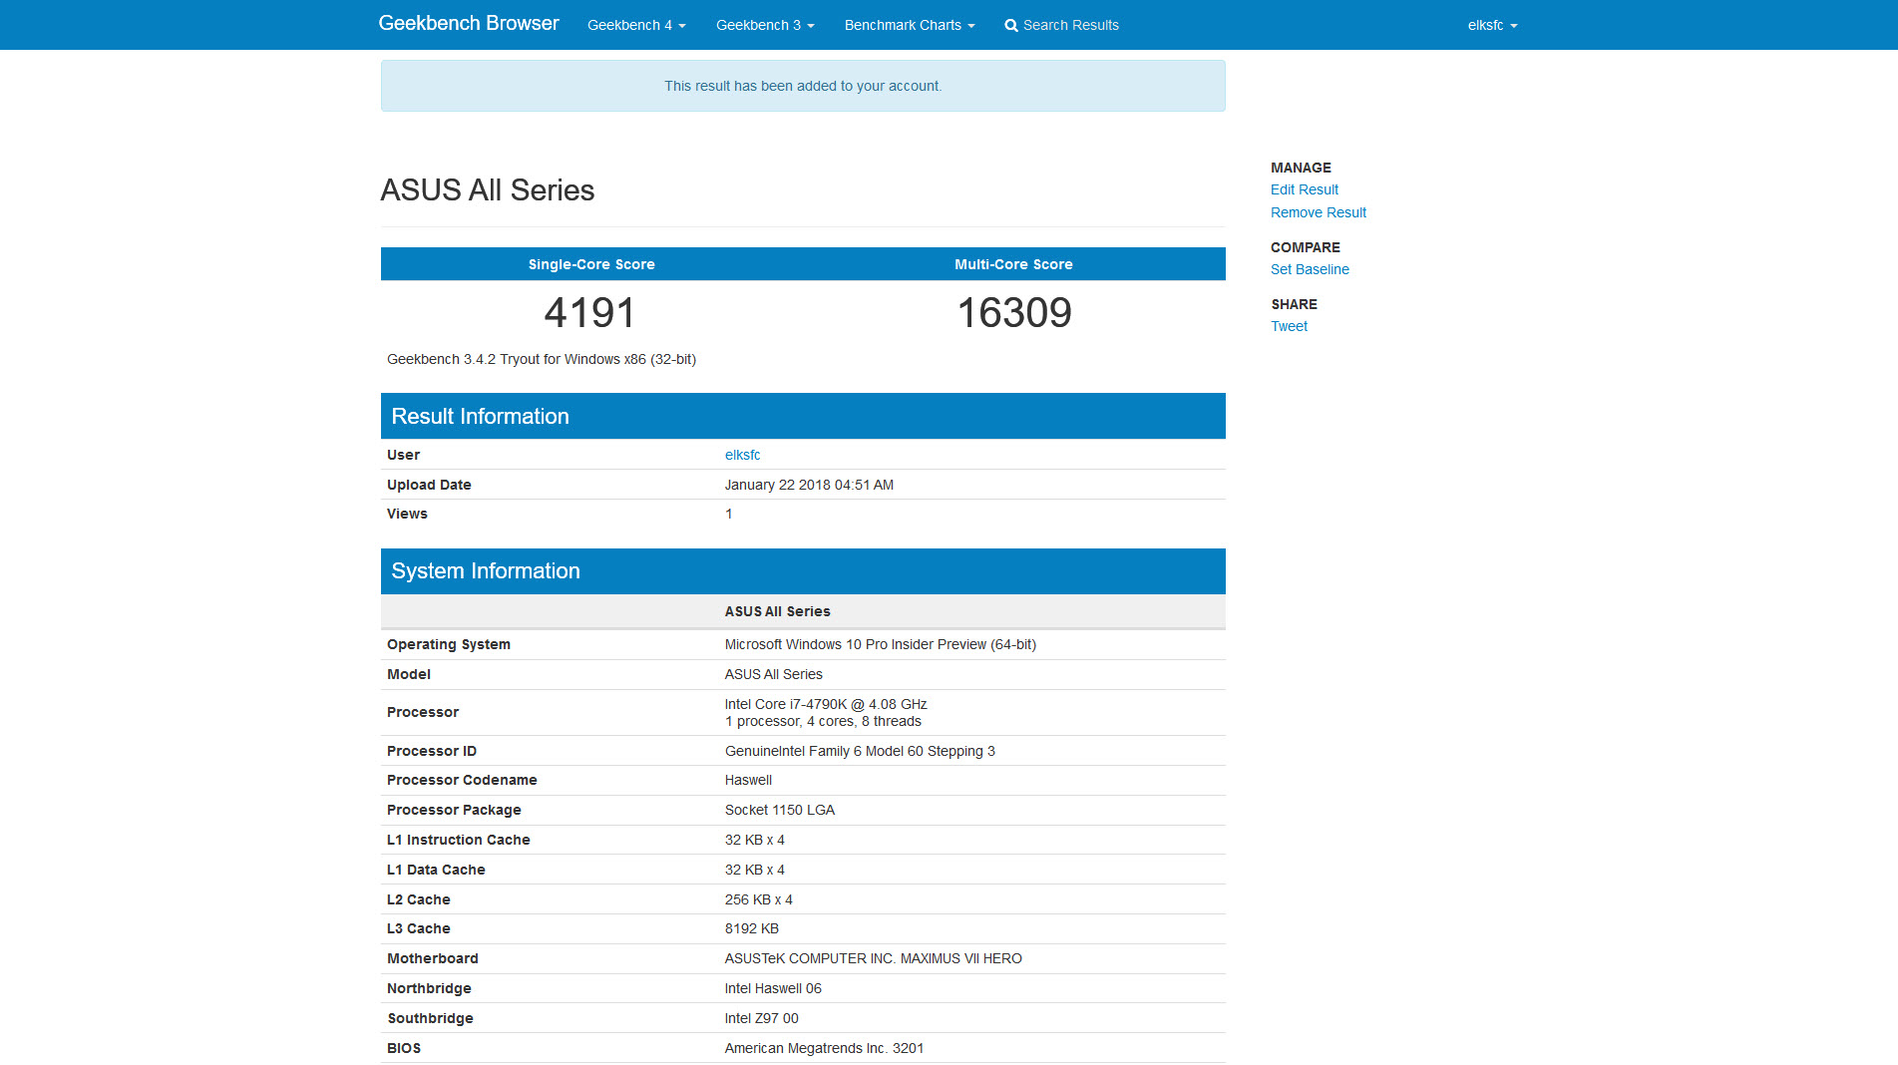Screen dimensions: 1898x1065
Task: Click the American Megatrends Inc. 3201 BIOS value
Action: point(824,1048)
